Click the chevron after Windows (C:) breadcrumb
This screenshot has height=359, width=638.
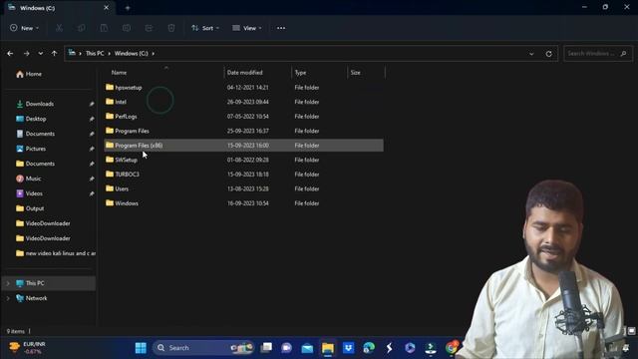pos(153,53)
